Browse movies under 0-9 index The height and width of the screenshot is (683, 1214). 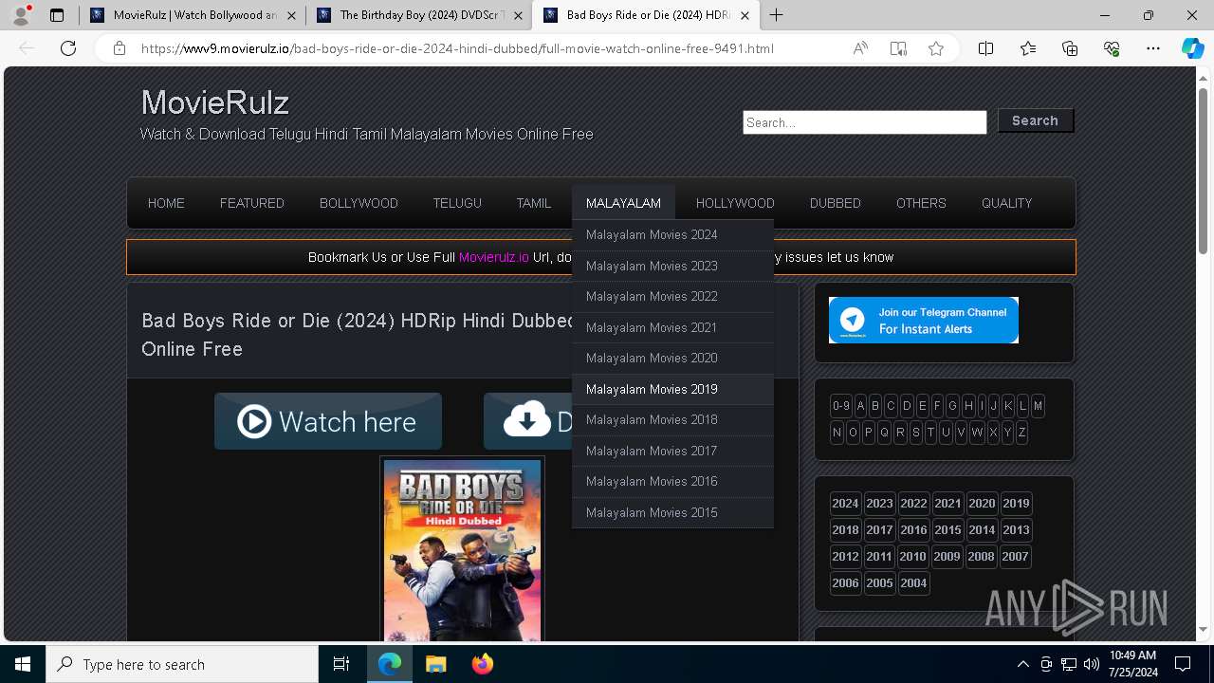pyautogui.click(x=841, y=405)
